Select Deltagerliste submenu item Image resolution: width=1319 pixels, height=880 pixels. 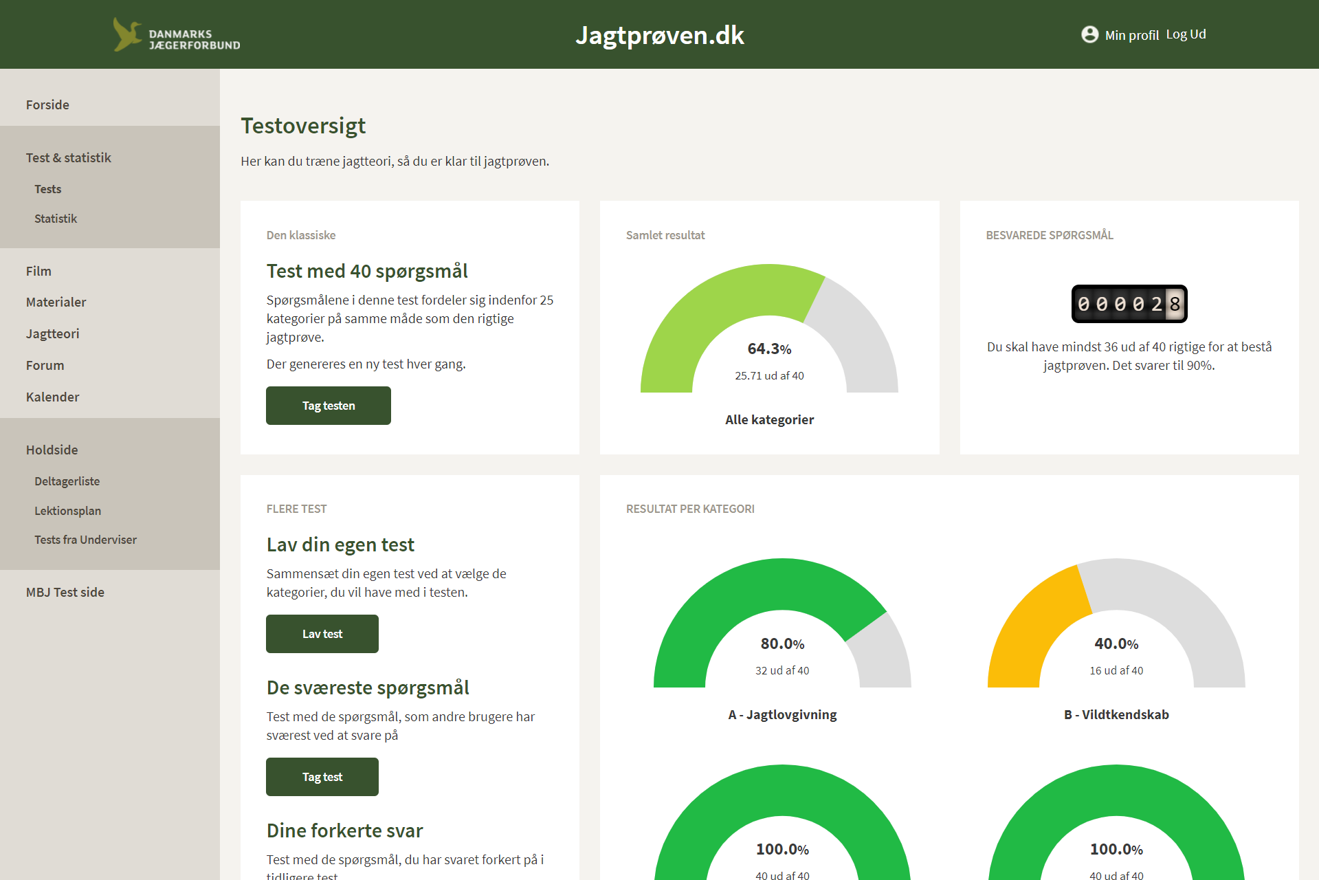pos(67,481)
